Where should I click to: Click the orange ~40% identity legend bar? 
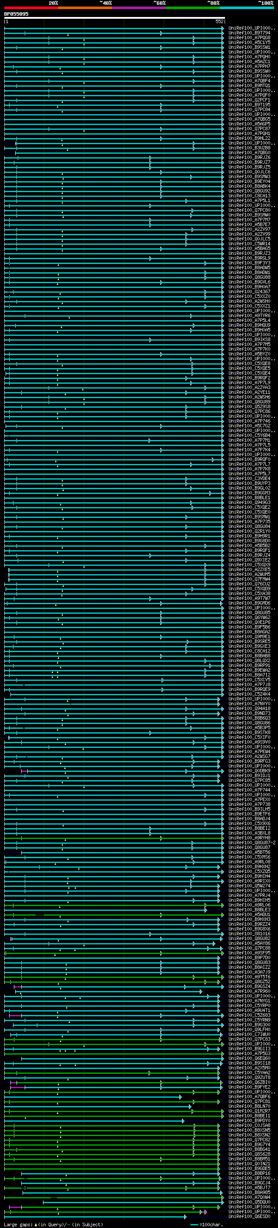pyautogui.click(x=85, y=8)
